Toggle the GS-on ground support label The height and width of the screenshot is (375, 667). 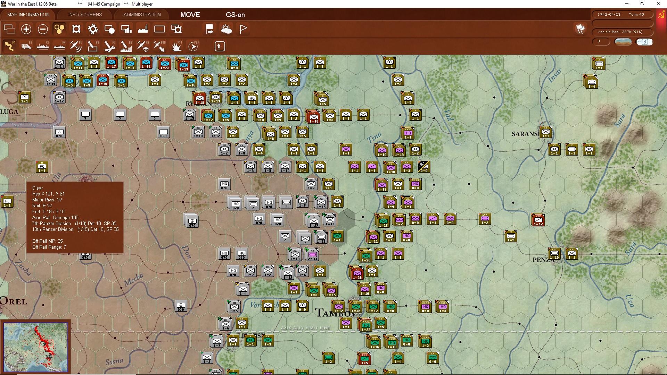[x=235, y=15]
